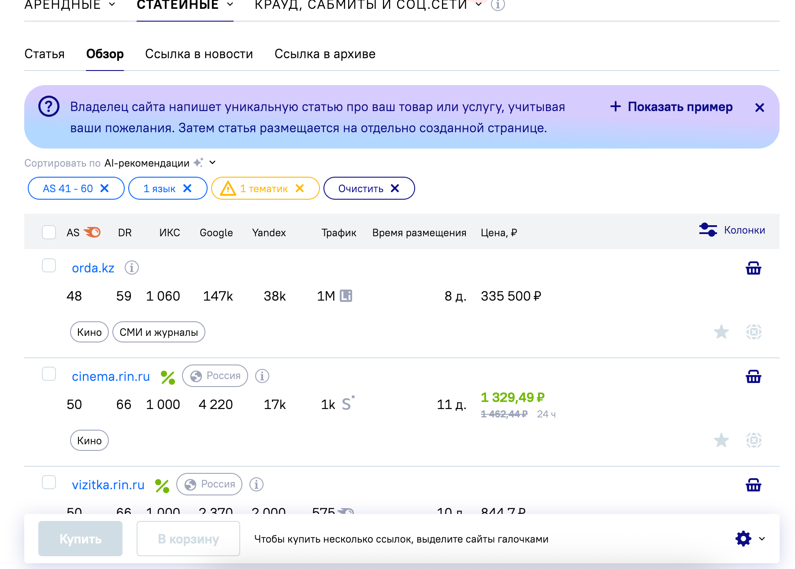795x569 pixels.
Task: Toggle the select-all checkbox in table header
Action: tap(49, 232)
